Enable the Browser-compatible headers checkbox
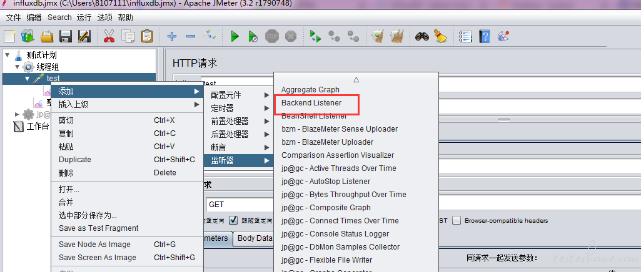Screen dimensions: 641x272 pos(457,220)
